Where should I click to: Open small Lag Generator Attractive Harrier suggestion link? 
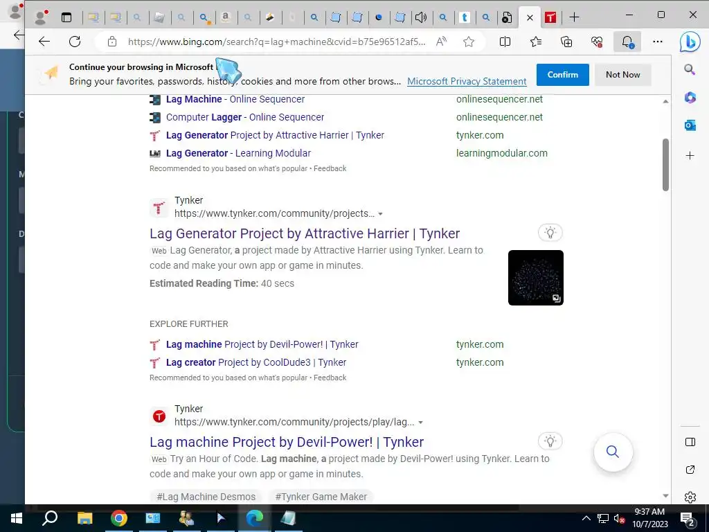275,135
